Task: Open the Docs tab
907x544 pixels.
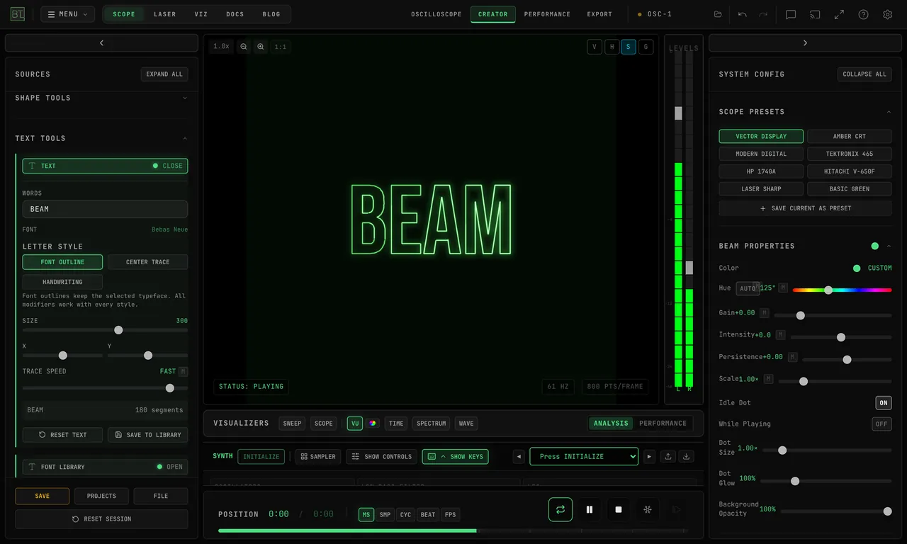Action: click(235, 14)
